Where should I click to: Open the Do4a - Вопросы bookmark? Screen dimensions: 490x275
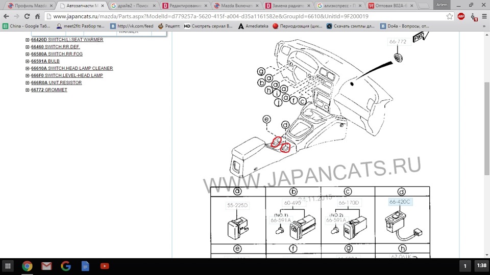405,26
